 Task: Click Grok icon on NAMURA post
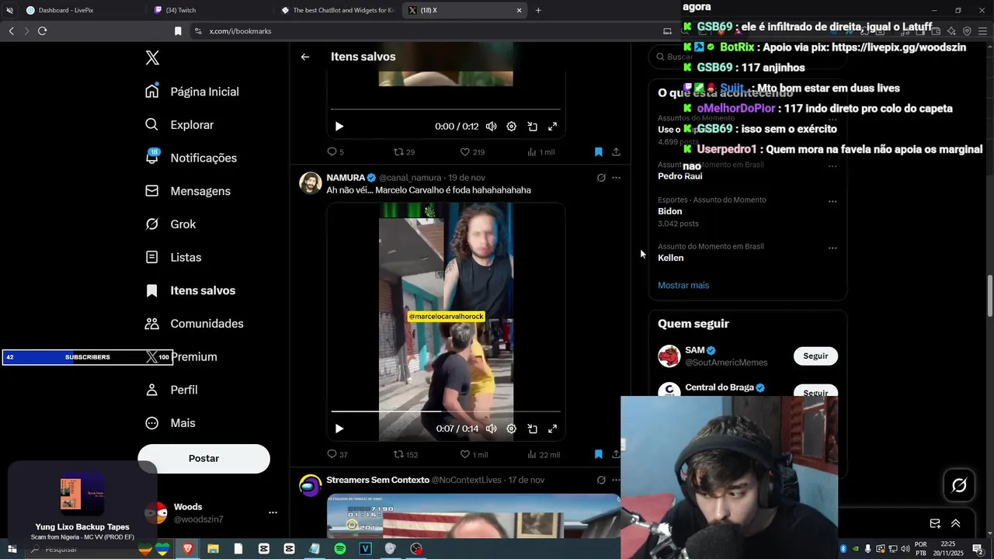601,178
